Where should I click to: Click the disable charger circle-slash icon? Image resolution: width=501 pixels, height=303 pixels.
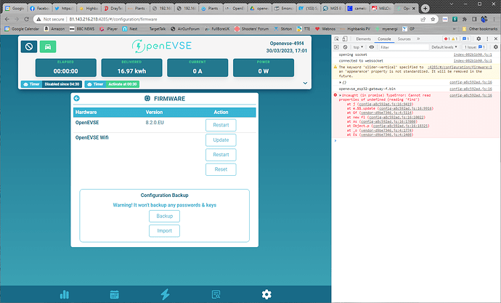click(29, 47)
